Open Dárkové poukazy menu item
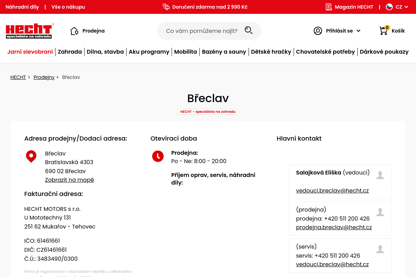The height and width of the screenshot is (277, 416). (x=384, y=52)
